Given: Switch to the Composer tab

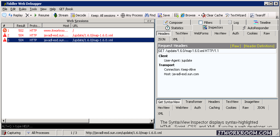Looking at the screenshot, I should point(173,23).
